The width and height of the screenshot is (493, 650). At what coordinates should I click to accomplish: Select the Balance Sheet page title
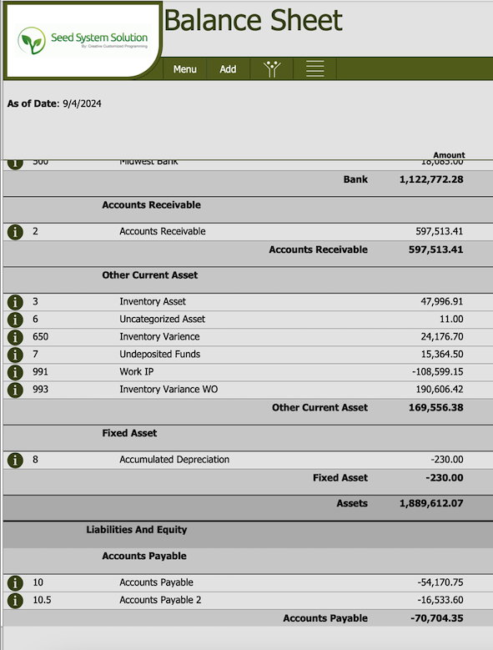pyautogui.click(x=254, y=20)
